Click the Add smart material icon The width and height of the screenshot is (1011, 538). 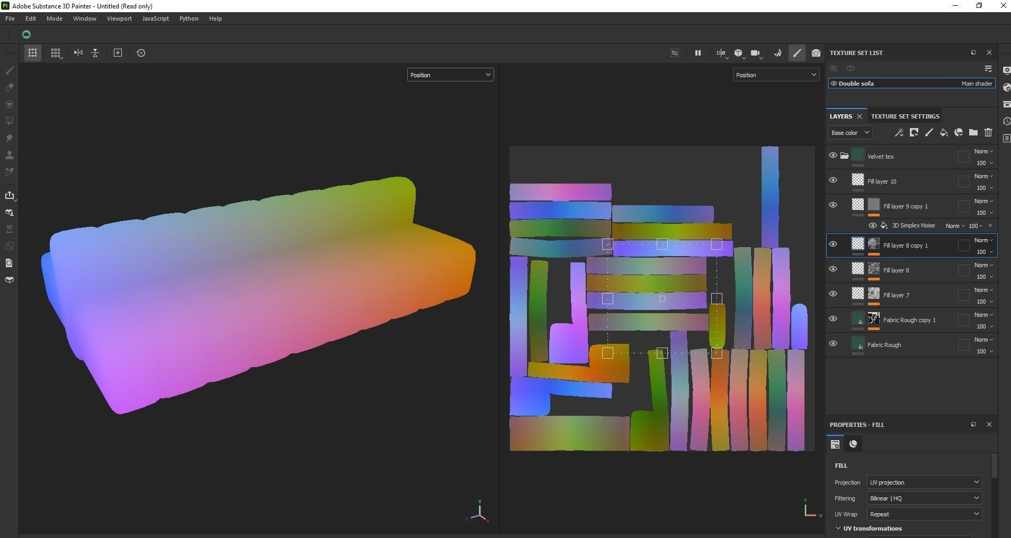click(959, 133)
